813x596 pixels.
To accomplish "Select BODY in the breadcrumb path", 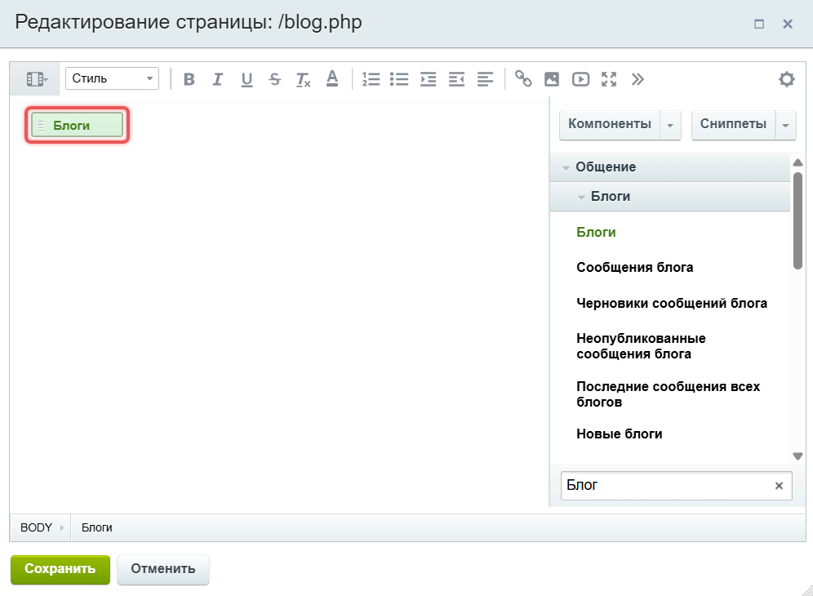I will pyautogui.click(x=36, y=528).
